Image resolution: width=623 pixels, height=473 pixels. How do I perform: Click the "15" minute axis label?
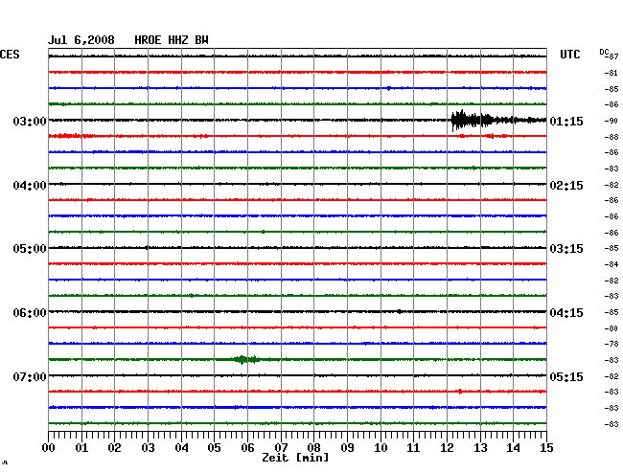click(546, 448)
